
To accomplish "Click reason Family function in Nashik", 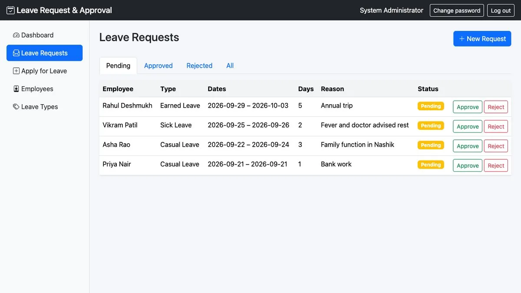I will [x=357, y=145].
